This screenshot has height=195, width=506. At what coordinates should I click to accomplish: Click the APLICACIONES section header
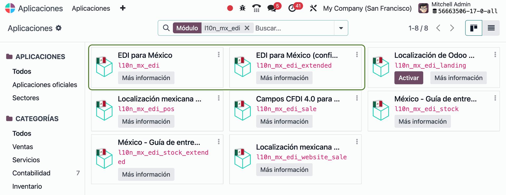(36, 57)
